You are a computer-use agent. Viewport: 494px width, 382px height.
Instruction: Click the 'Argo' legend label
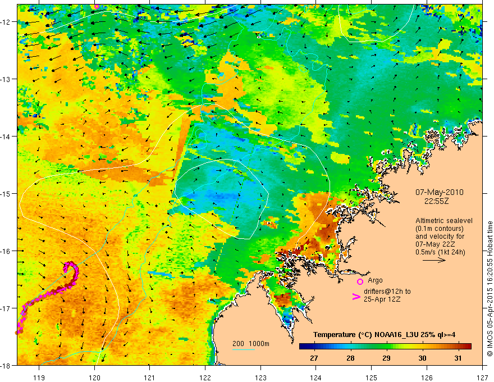click(x=375, y=280)
